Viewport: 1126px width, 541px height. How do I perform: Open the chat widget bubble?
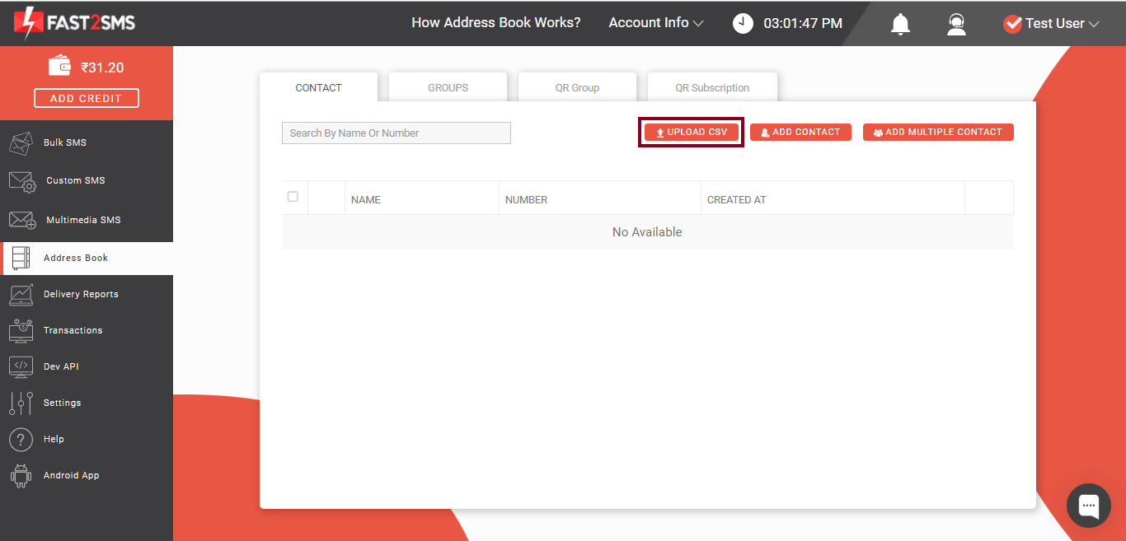click(1088, 505)
